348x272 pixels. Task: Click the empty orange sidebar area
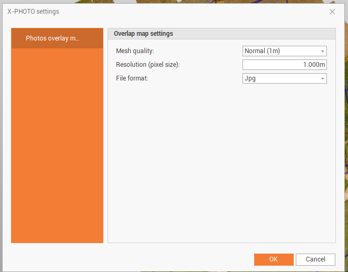point(57,147)
